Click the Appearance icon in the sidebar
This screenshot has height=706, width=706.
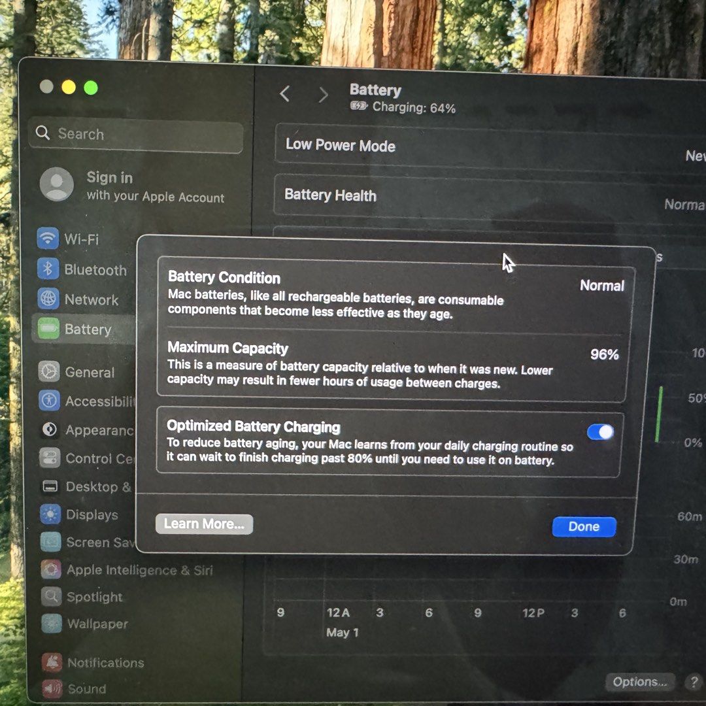[50, 429]
